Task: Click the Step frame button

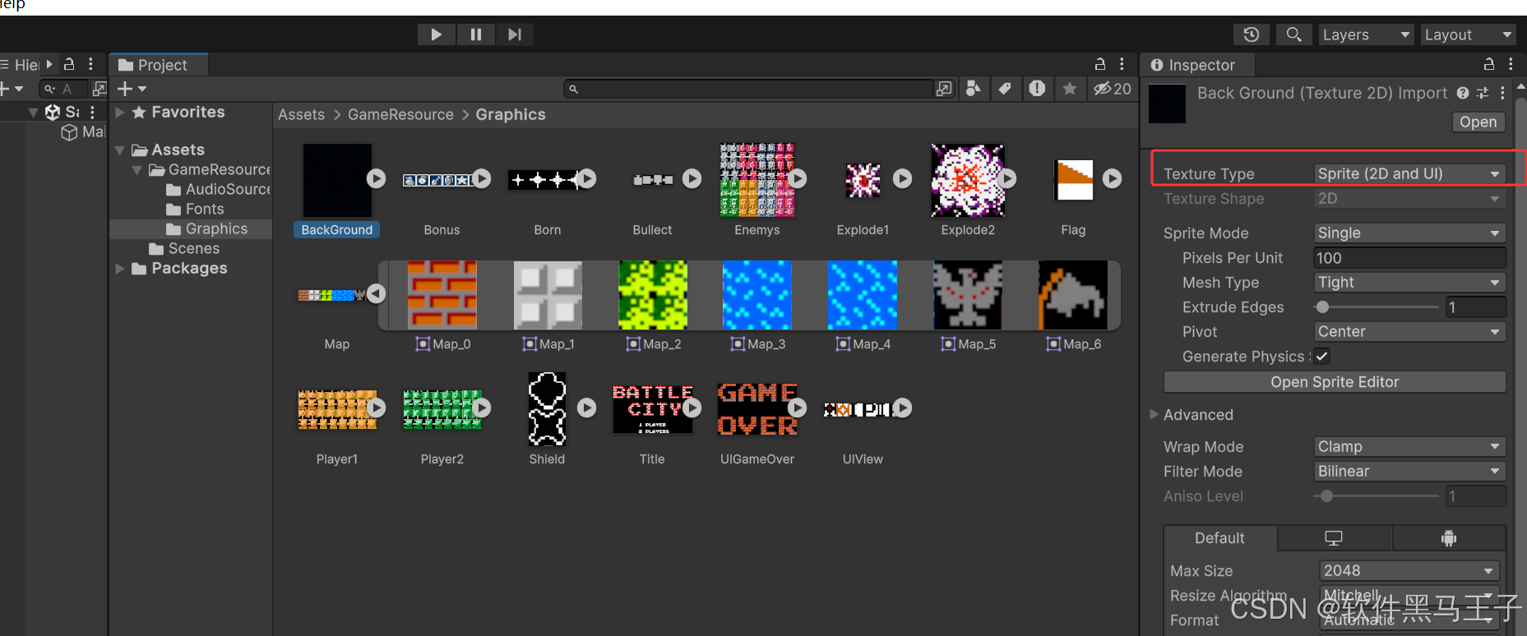Action: (x=515, y=35)
